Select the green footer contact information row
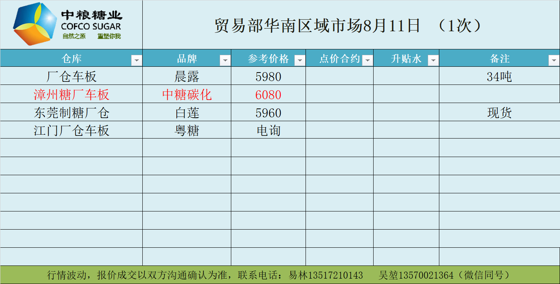Viewport: 560px width, 284px height. pos(280,275)
